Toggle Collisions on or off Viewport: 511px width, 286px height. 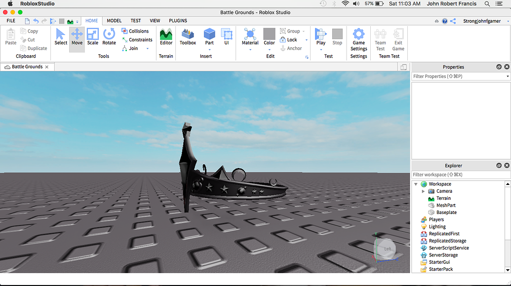coord(136,31)
